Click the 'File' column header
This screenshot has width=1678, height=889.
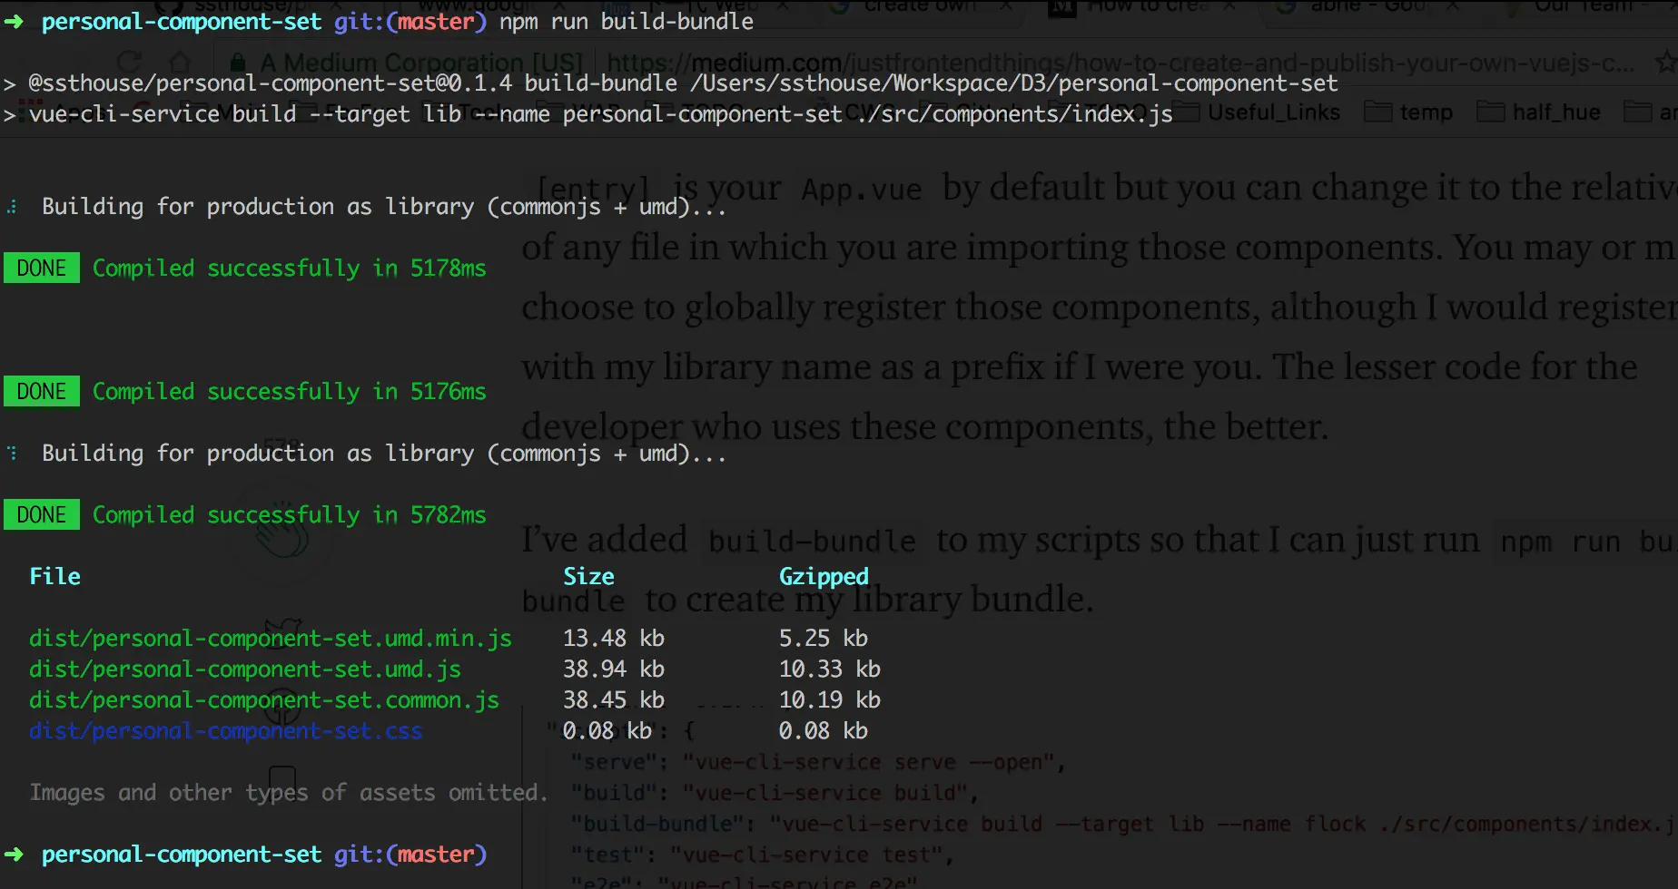pyautogui.click(x=54, y=577)
